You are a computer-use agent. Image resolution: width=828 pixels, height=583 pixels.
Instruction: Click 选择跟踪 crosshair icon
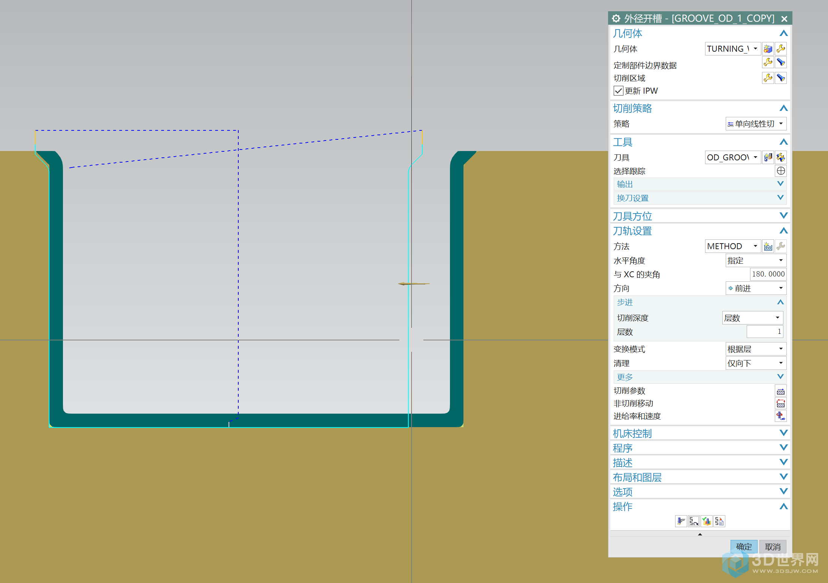coord(781,171)
